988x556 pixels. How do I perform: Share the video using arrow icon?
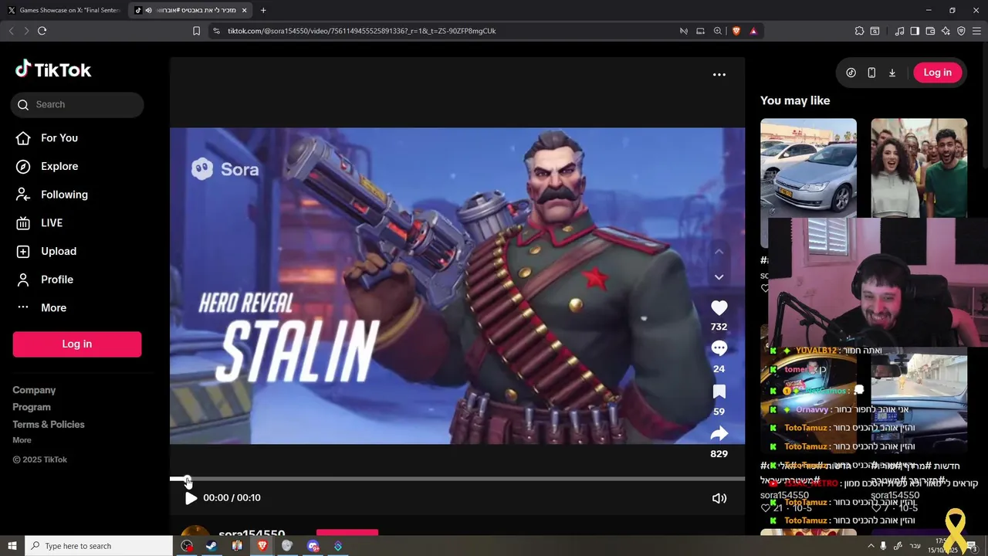(719, 433)
